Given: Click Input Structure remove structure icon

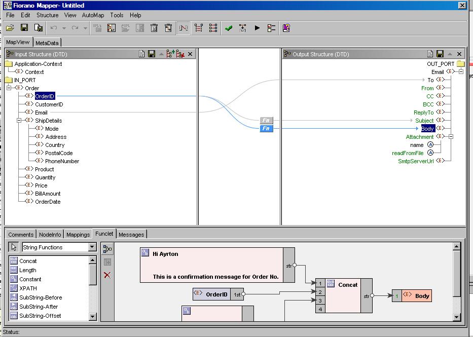Looking at the screenshot, I should pyautogui.click(x=180, y=54).
